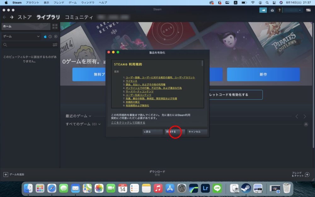Click the 同意する button in dialog
The width and height of the screenshot is (315, 197).
tap(175, 132)
